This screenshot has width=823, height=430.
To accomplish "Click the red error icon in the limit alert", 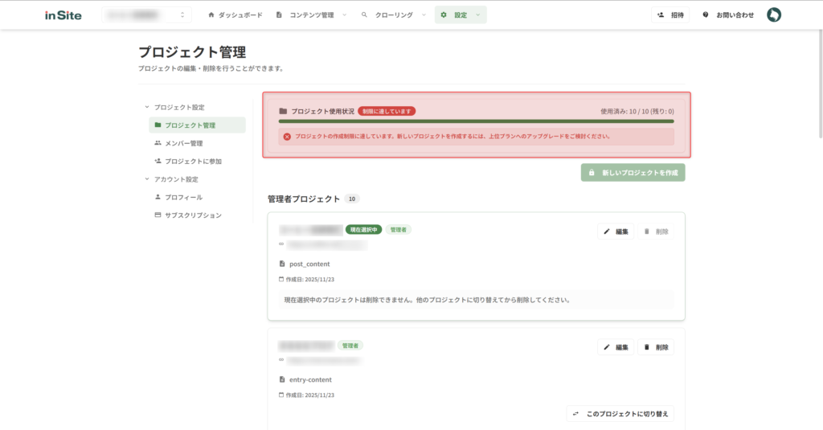I will [x=287, y=137].
